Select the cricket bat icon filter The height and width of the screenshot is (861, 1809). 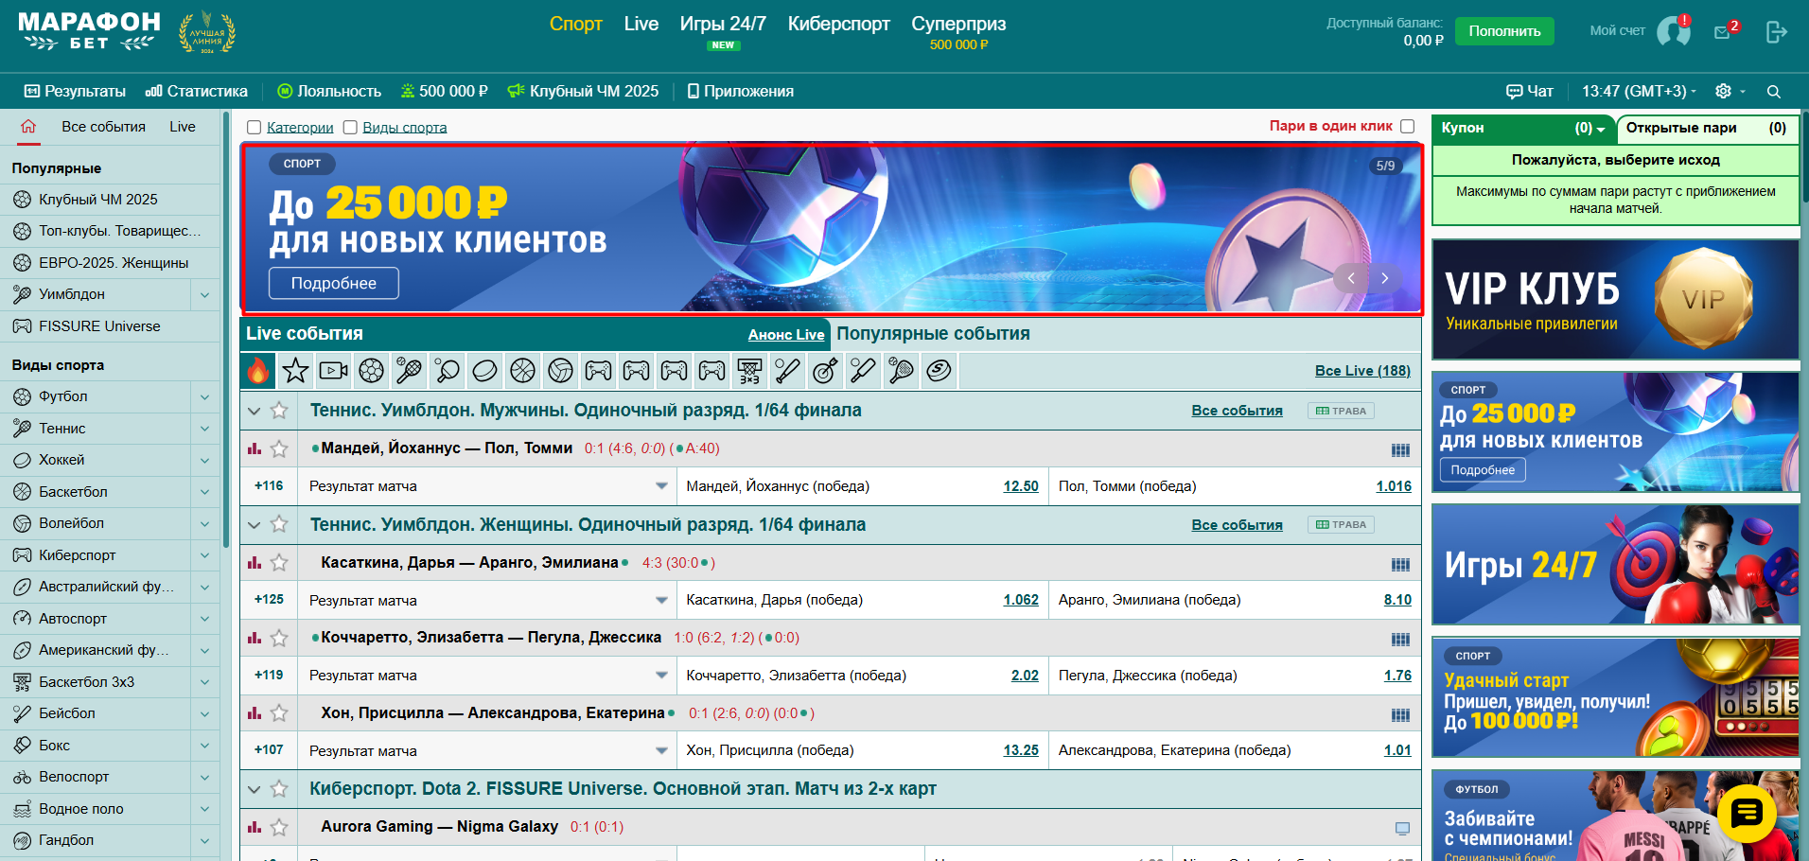coord(864,371)
